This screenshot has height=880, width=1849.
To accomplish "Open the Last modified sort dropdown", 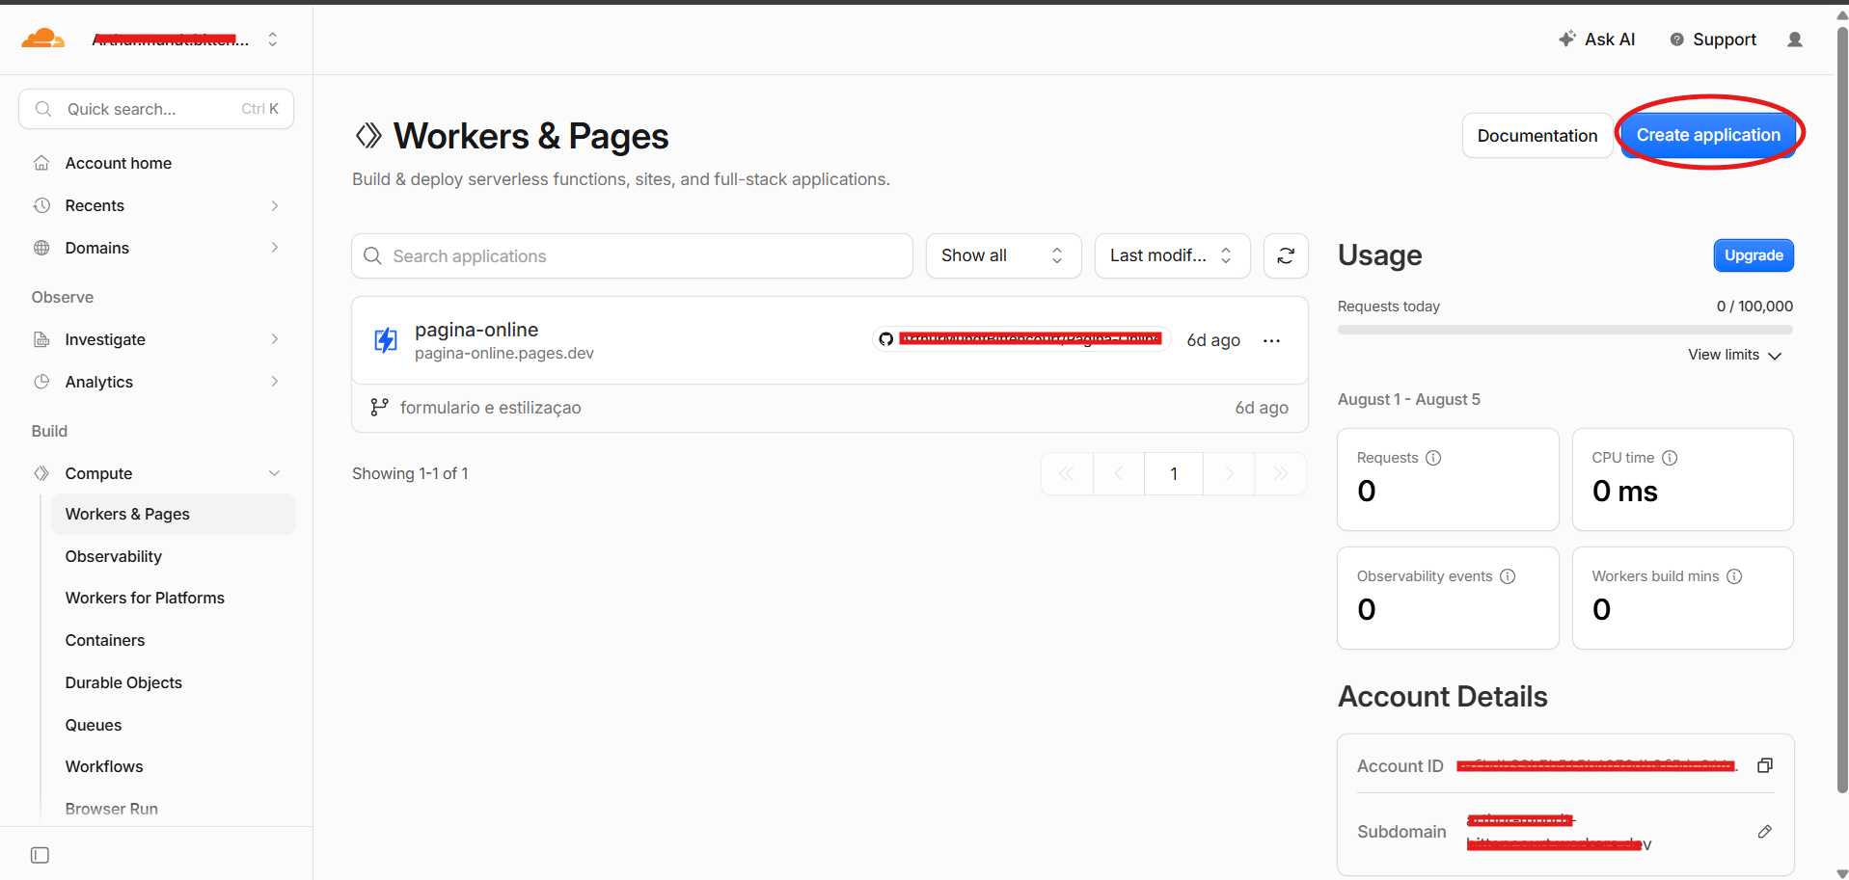I will [1172, 255].
